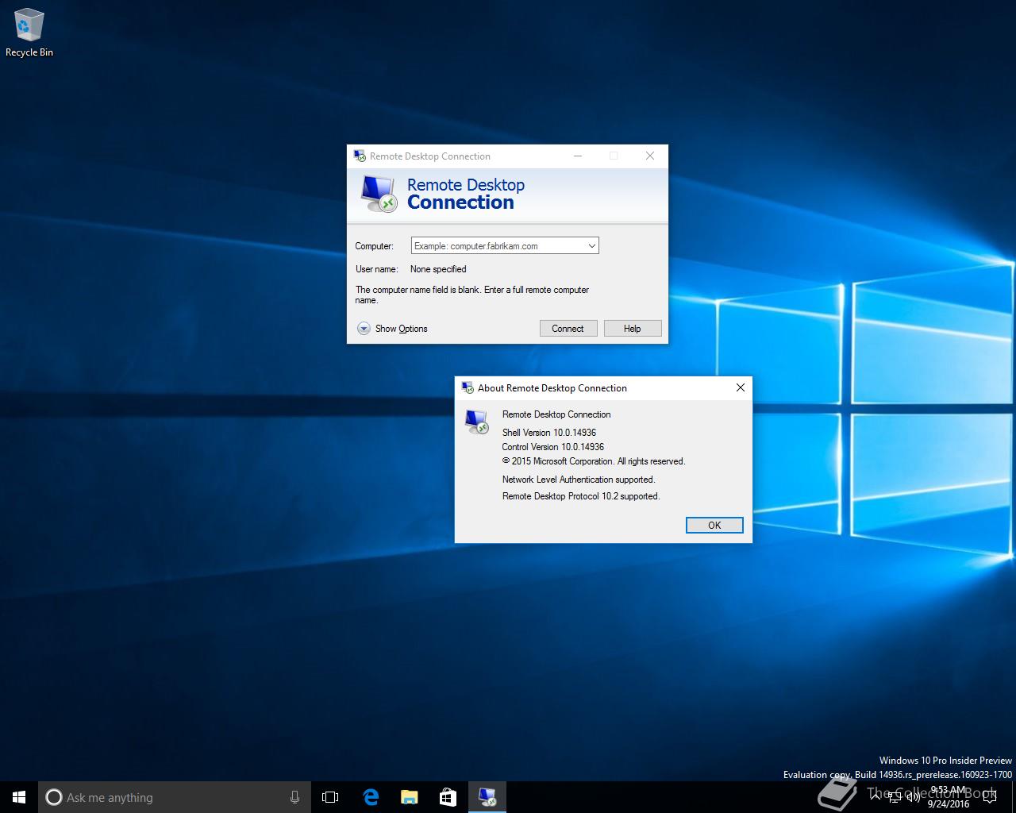Open File Explorer from the taskbar
Image resolution: width=1016 pixels, height=813 pixels.
click(409, 797)
